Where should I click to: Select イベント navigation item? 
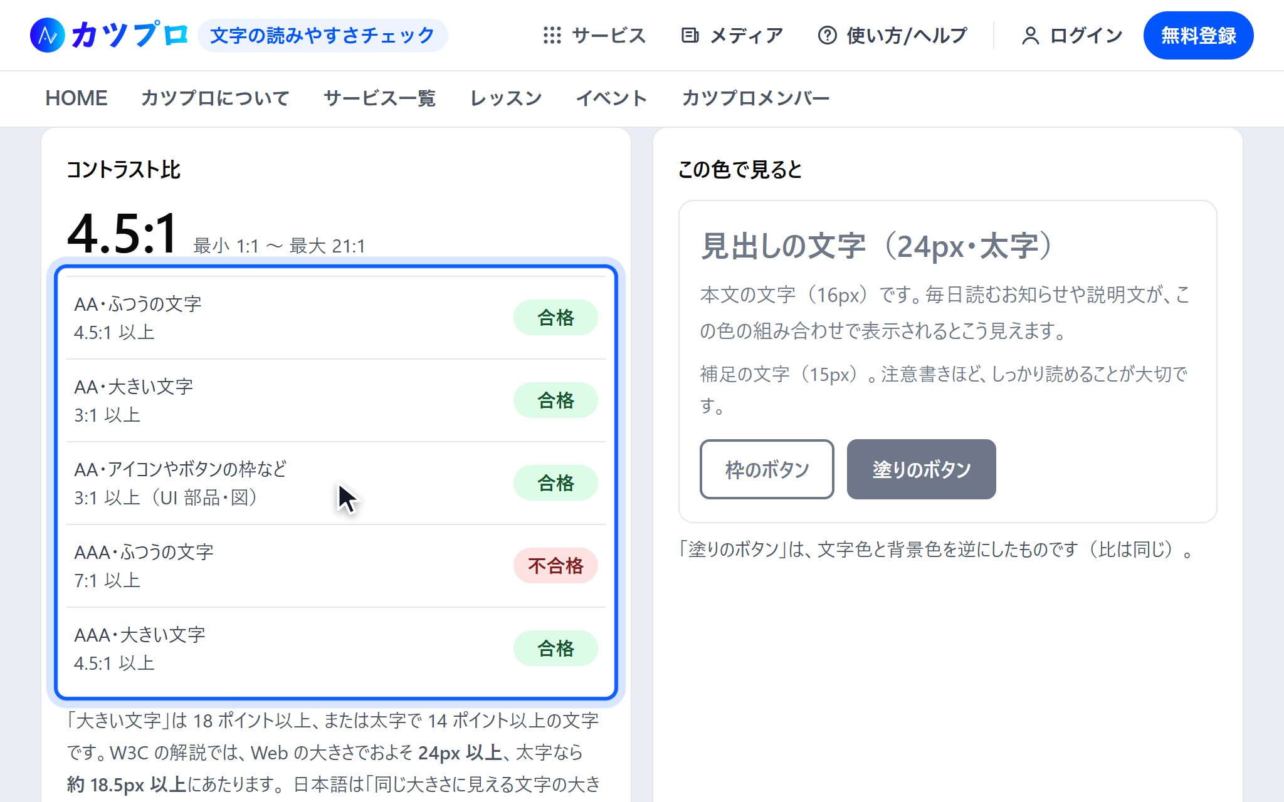pos(611,98)
